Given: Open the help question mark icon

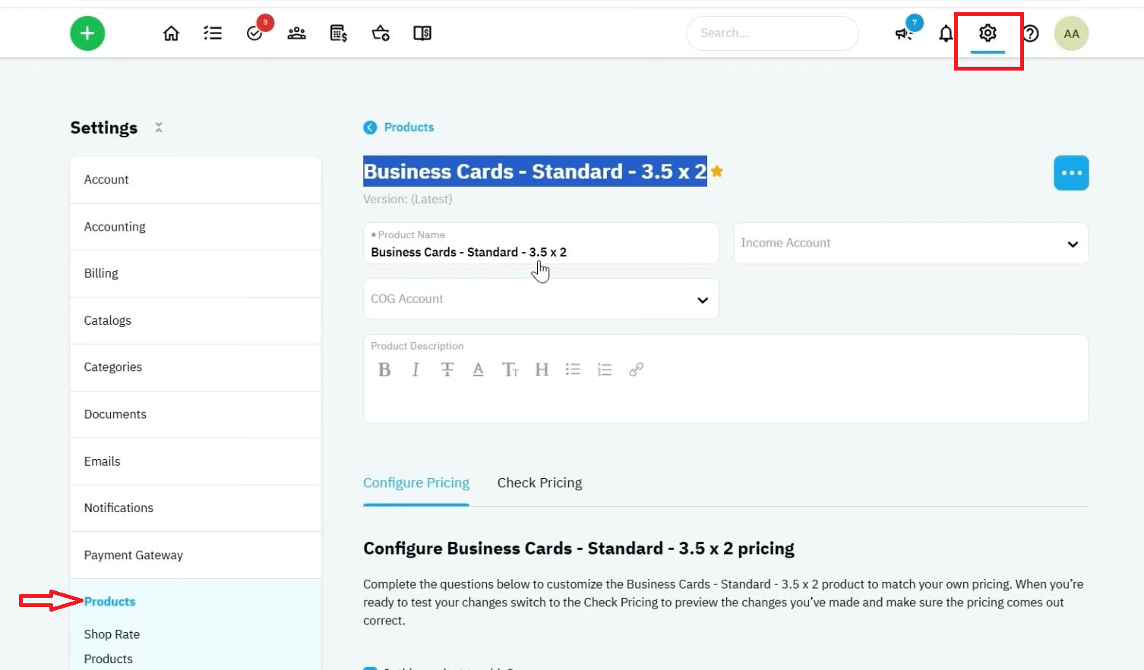Looking at the screenshot, I should [1031, 33].
